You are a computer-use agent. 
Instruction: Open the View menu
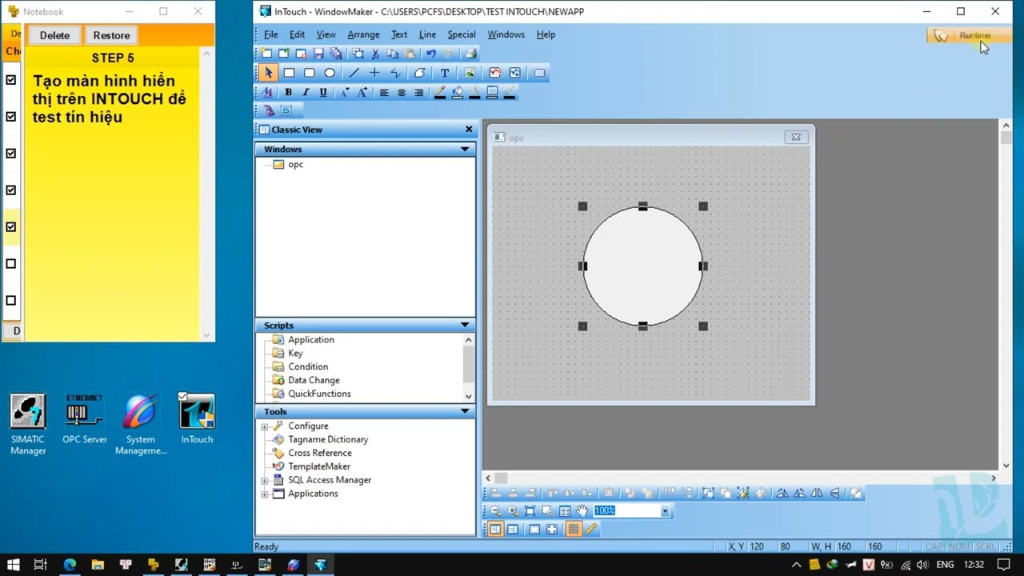(x=326, y=34)
